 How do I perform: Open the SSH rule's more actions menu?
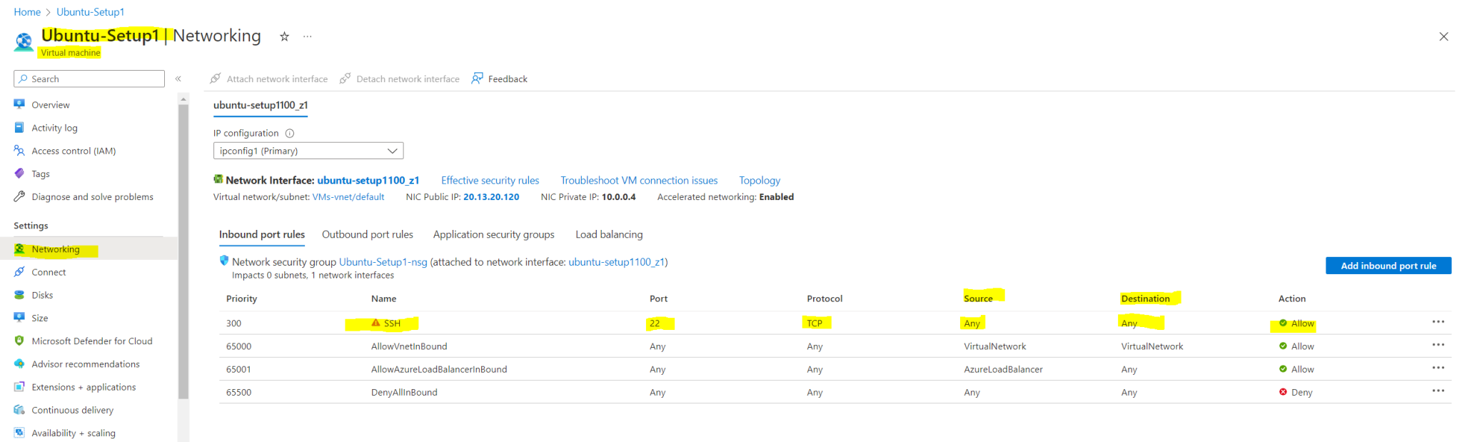[x=1438, y=322]
